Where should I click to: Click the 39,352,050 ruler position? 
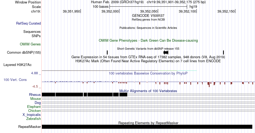149,11
